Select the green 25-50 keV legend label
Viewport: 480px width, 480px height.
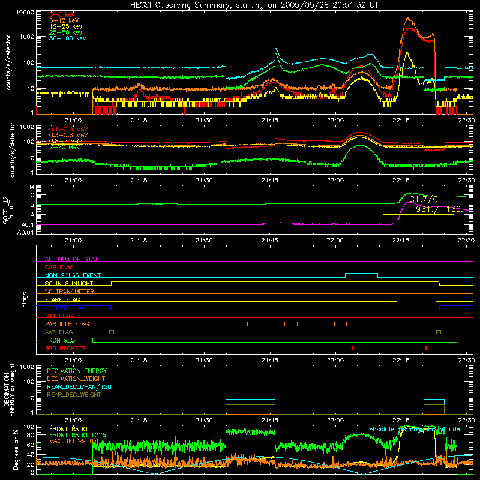click(x=65, y=32)
